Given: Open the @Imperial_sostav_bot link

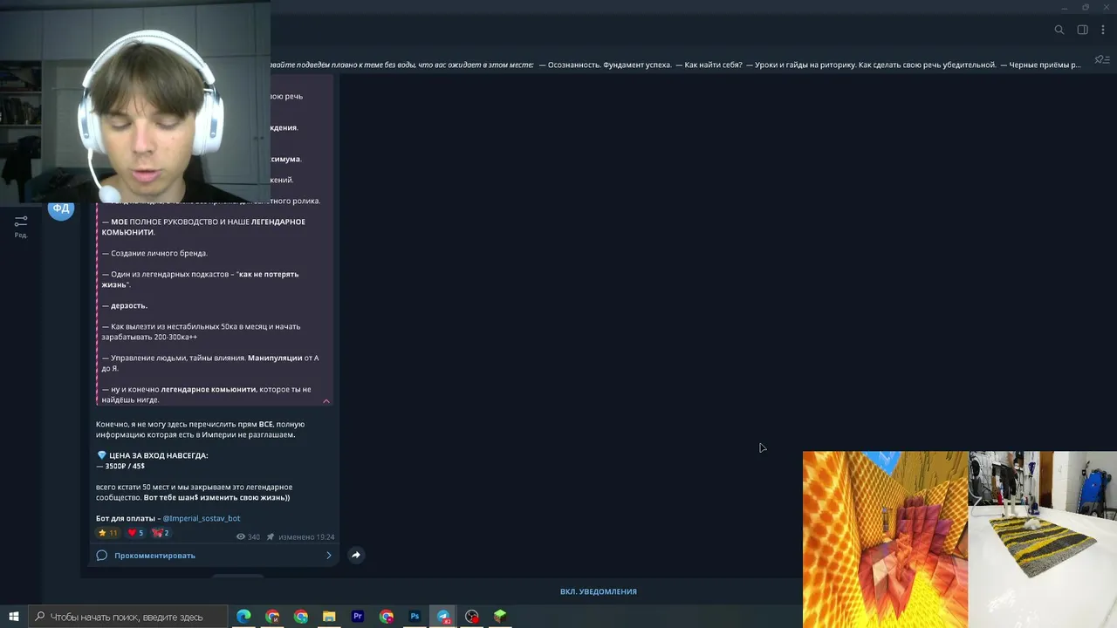Looking at the screenshot, I should pos(202,518).
